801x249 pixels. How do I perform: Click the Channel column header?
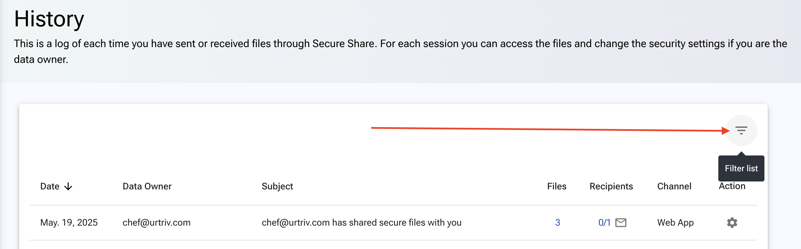tap(674, 186)
